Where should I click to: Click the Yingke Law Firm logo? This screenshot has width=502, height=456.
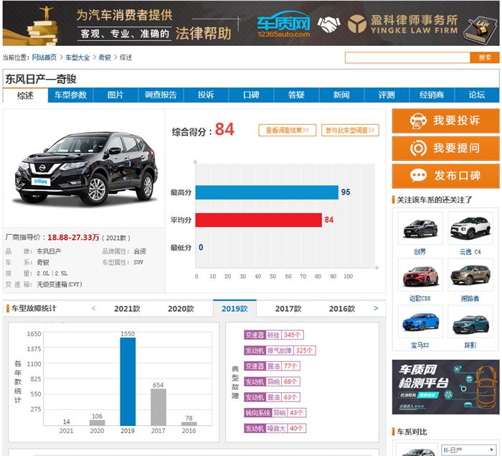point(403,24)
